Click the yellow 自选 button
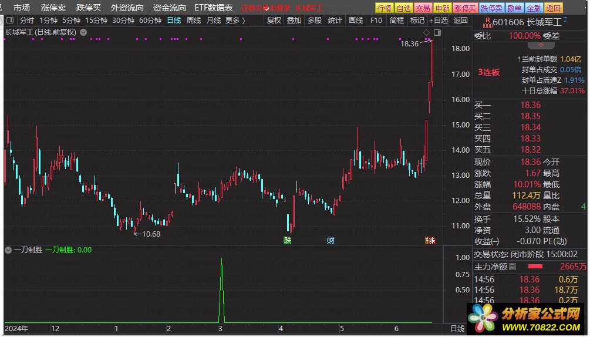This screenshot has width=590, height=337. (404, 8)
